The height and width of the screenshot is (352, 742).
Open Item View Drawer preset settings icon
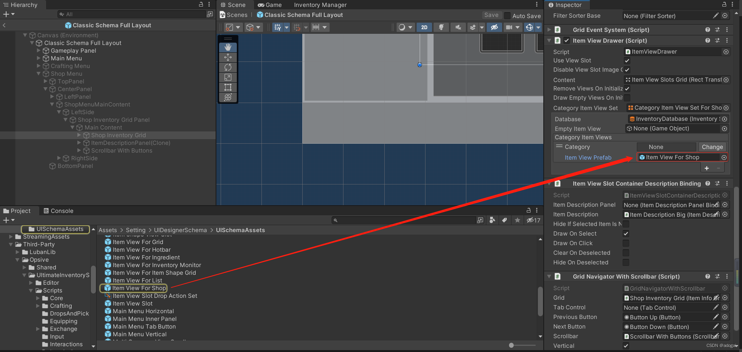pyautogui.click(x=717, y=40)
